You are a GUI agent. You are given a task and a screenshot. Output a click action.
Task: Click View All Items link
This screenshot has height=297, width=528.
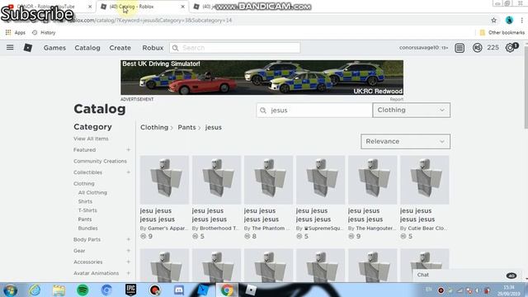(x=91, y=139)
